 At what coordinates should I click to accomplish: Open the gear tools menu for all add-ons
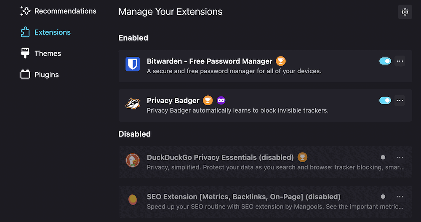tap(405, 12)
